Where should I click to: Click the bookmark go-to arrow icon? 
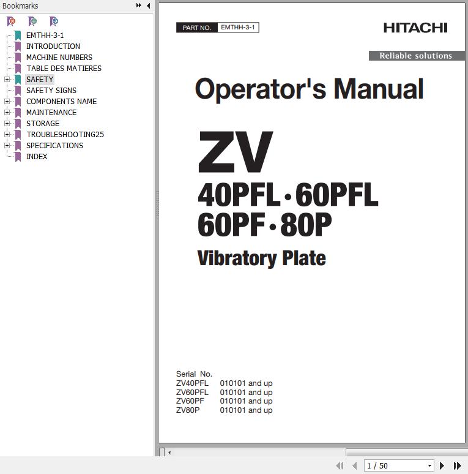click(x=54, y=21)
